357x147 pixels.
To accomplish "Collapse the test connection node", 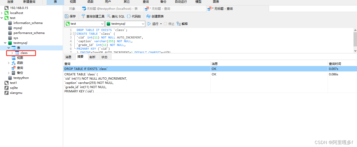I will pos(2,18).
